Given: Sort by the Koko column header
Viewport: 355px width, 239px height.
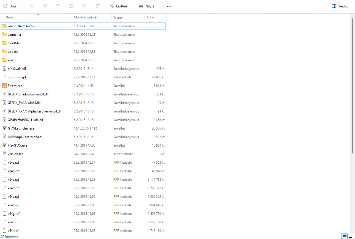Looking at the screenshot, I should coord(150,17).
